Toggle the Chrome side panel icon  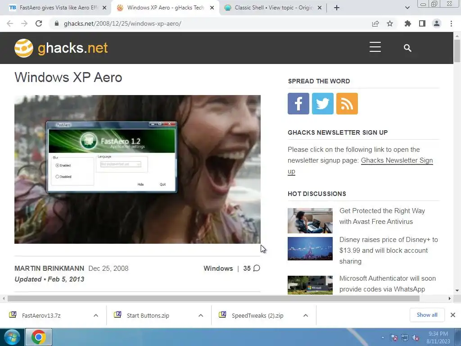(422, 23)
